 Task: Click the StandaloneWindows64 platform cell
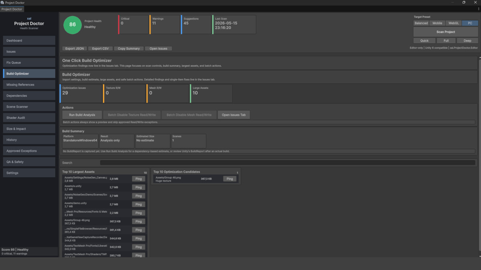point(80,141)
